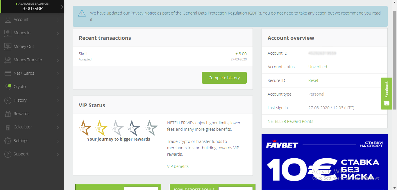Open Net+ Cards via its card icon
This screenshot has width=397, height=190.
(8, 73)
